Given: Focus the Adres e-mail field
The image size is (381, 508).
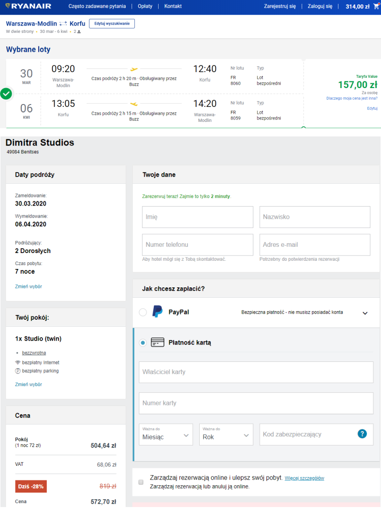Looking at the screenshot, I should click(x=315, y=245).
